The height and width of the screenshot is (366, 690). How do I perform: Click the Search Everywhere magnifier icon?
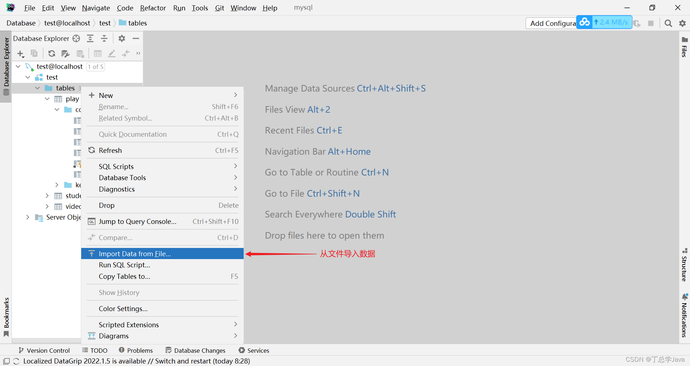click(668, 23)
